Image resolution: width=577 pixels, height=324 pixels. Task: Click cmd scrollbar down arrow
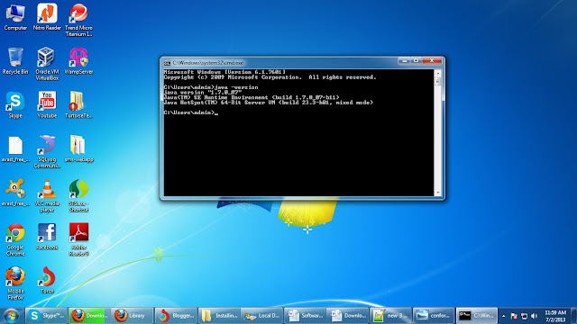[x=438, y=193]
